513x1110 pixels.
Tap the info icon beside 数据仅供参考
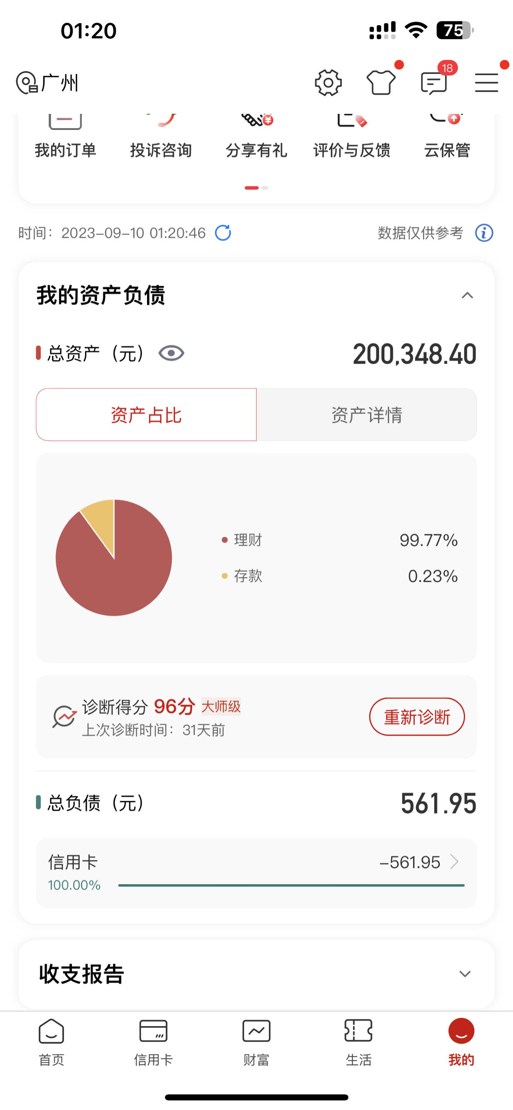(x=484, y=232)
